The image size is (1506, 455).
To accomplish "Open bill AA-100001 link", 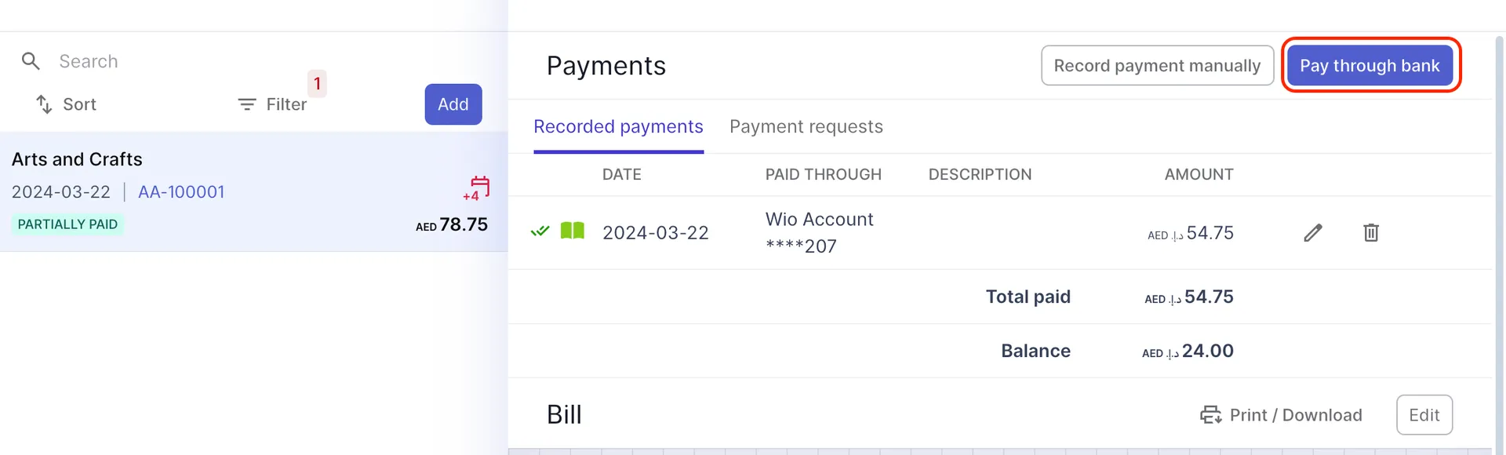I will pyautogui.click(x=181, y=191).
